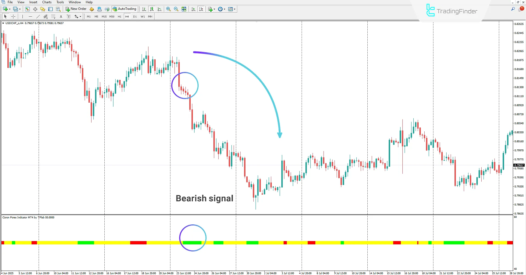This screenshot has width=526, height=275.
Task: Switch to the MN timeframe
Action: pyautogui.click(x=150, y=17)
